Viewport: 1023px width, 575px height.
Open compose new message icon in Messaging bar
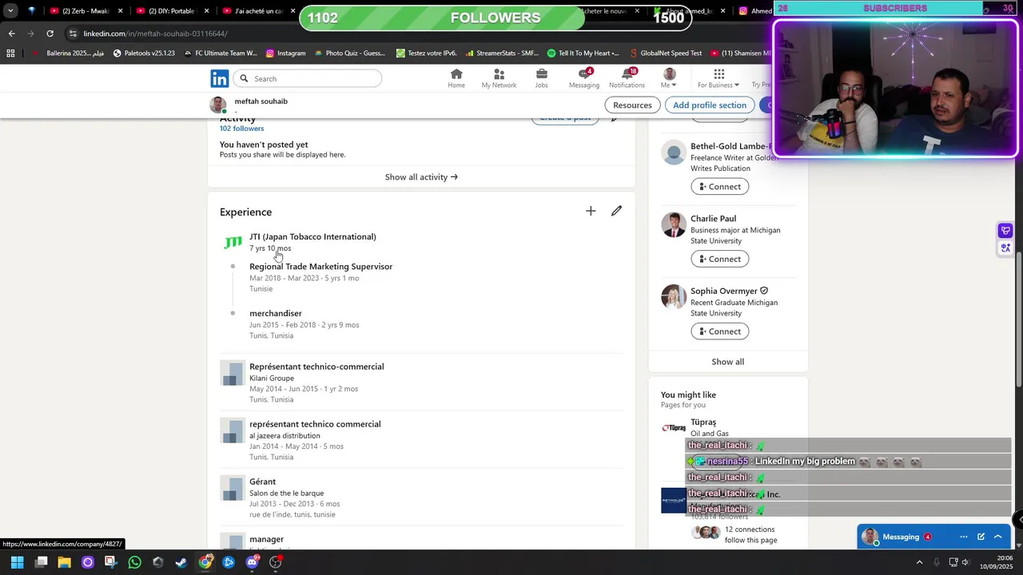point(981,537)
